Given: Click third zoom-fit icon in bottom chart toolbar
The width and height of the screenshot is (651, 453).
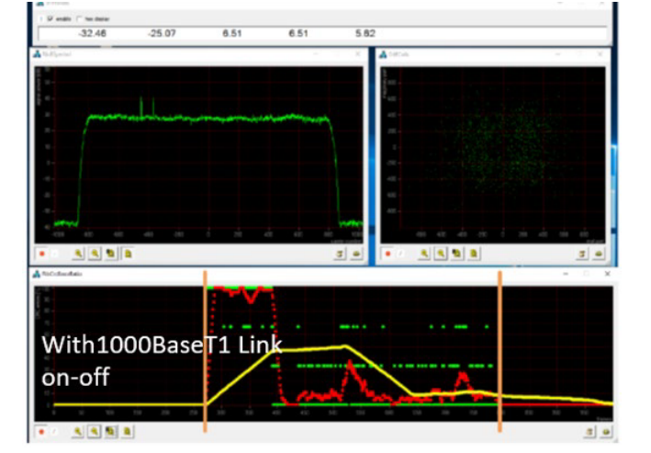Looking at the screenshot, I should (111, 430).
